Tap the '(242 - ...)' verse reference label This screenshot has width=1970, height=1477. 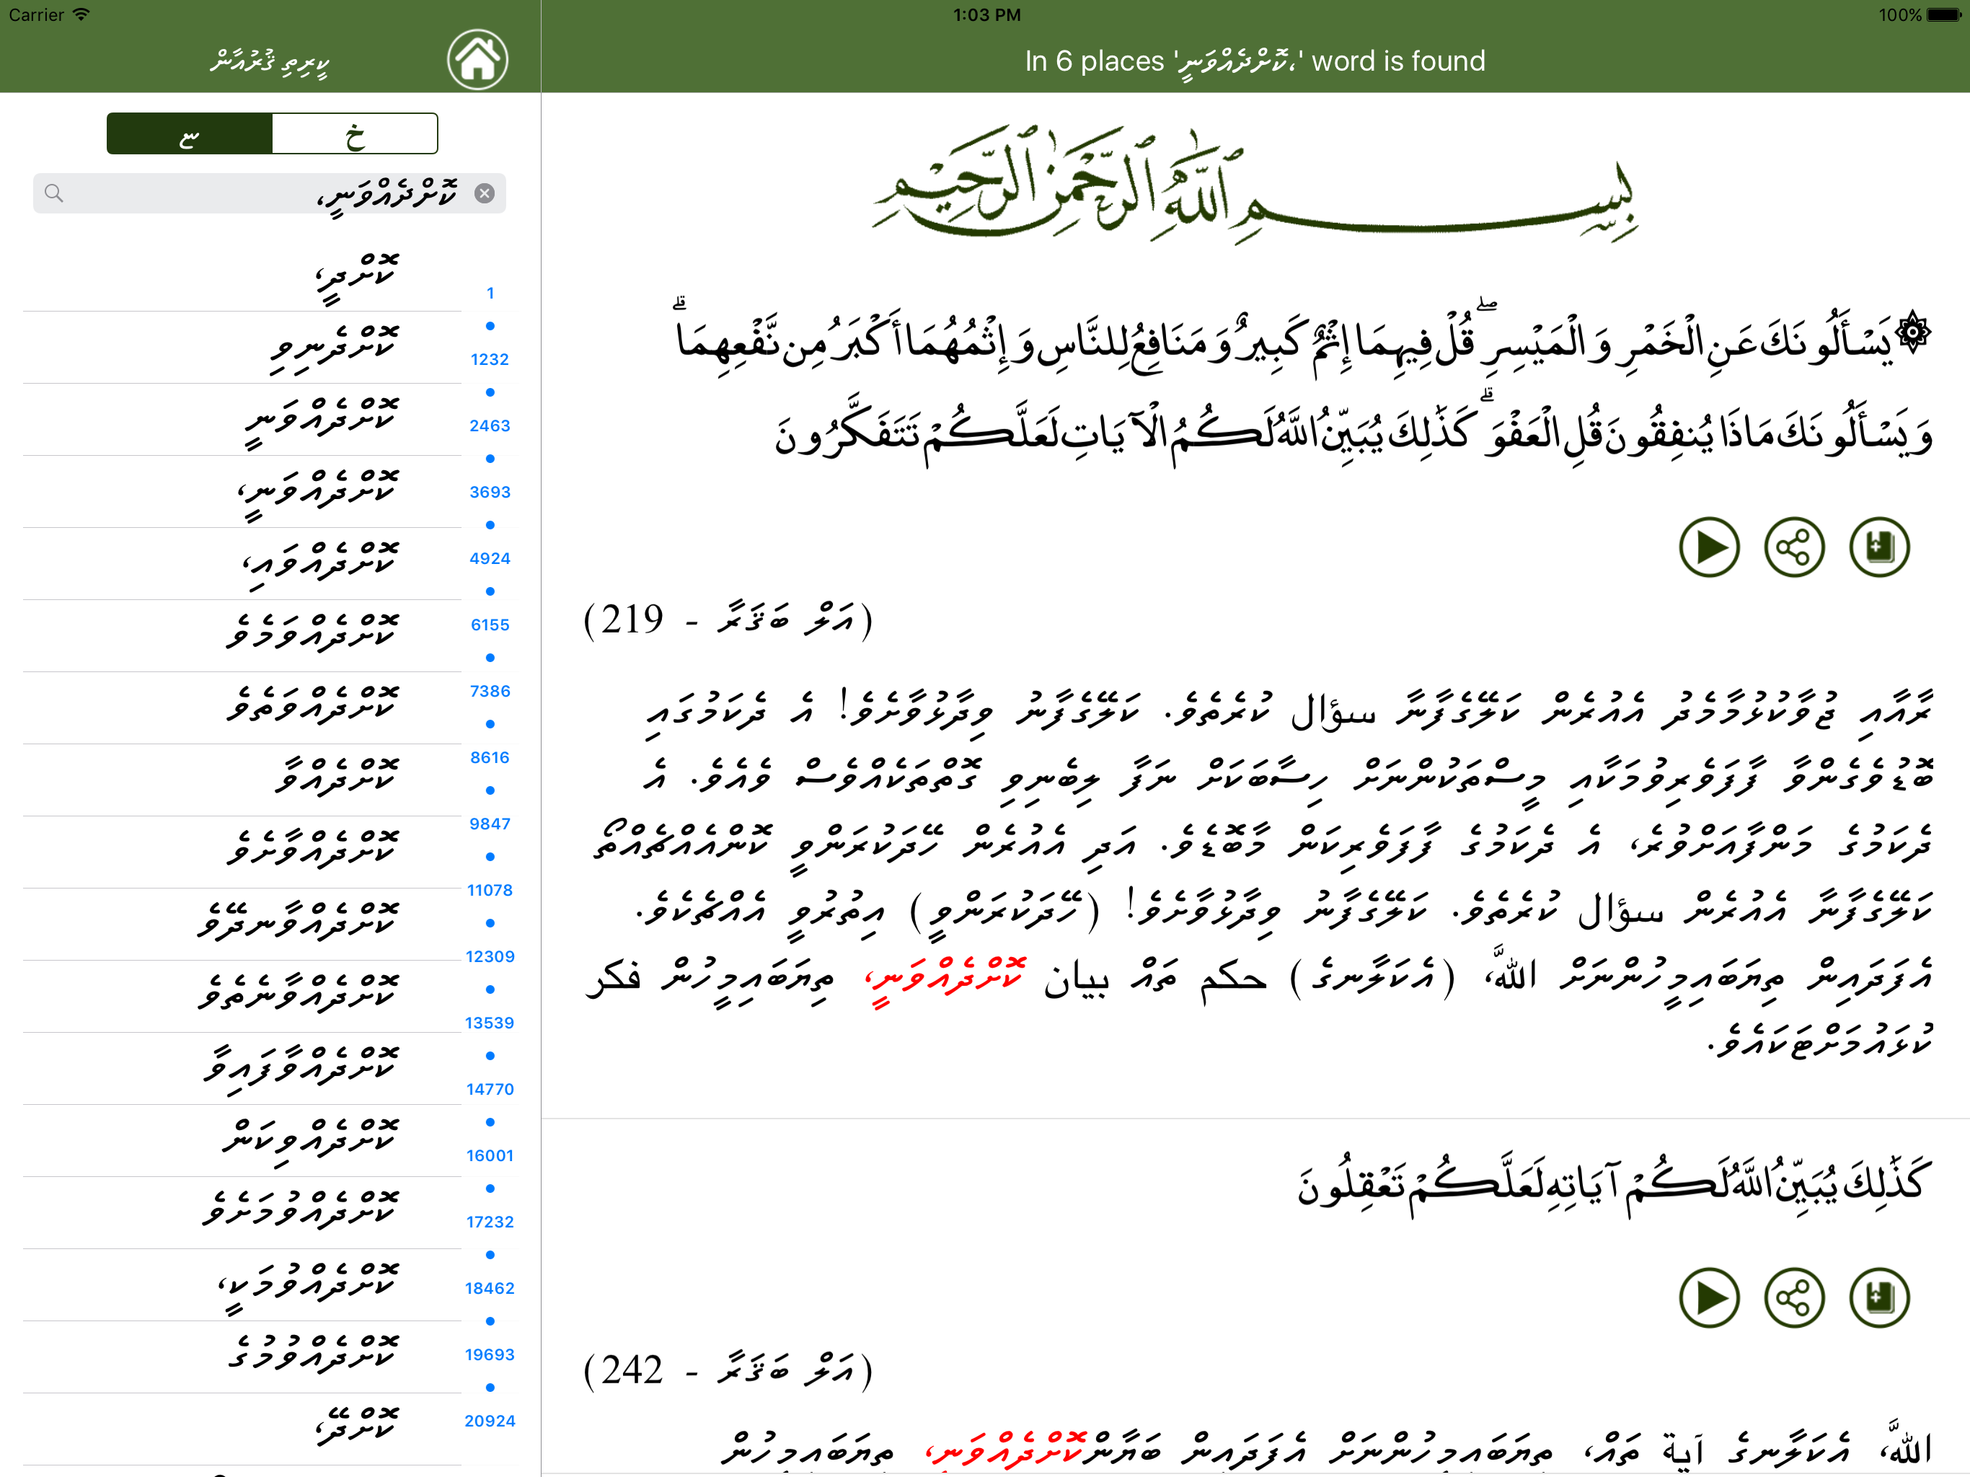click(728, 1370)
